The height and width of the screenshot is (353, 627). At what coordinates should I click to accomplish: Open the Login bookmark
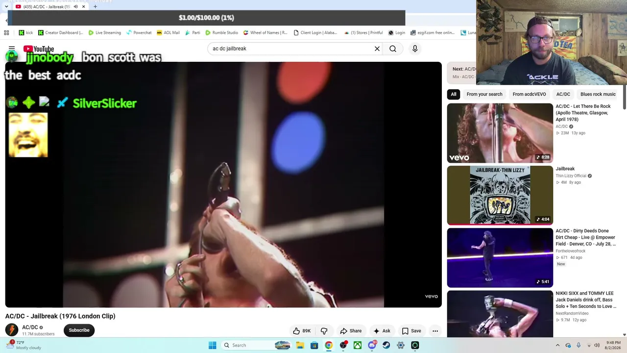click(x=397, y=33)
